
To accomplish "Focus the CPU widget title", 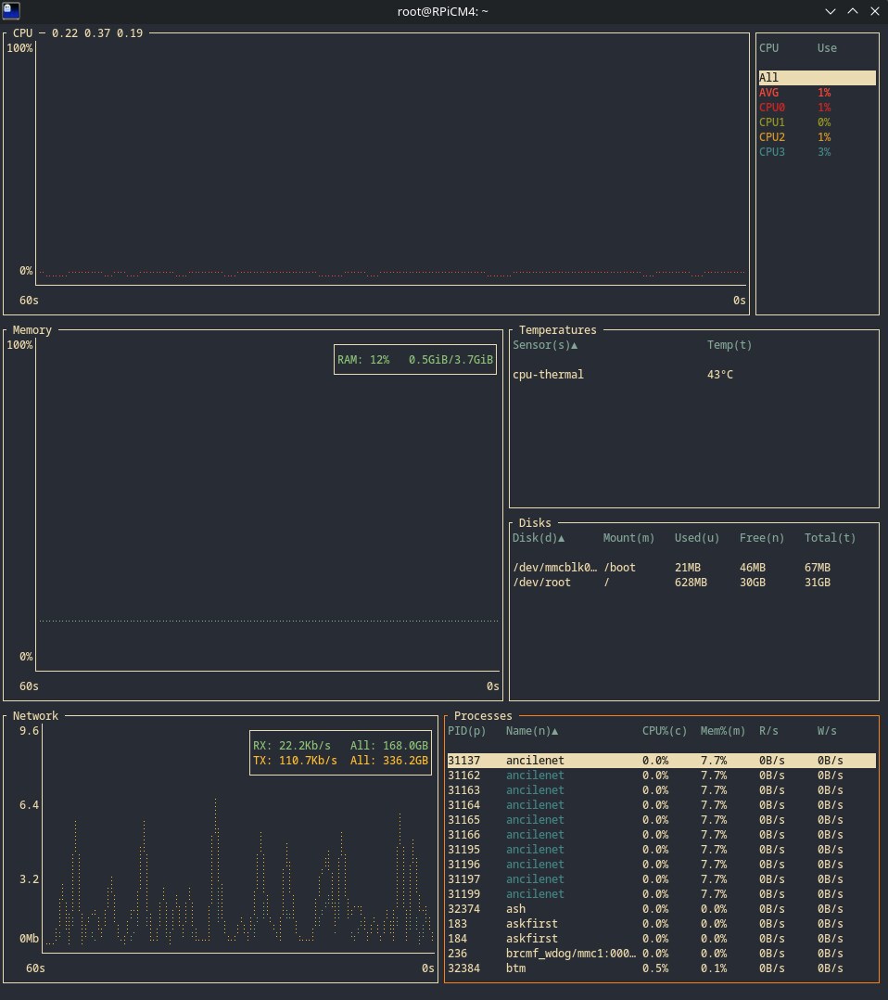I will [22, 33].
